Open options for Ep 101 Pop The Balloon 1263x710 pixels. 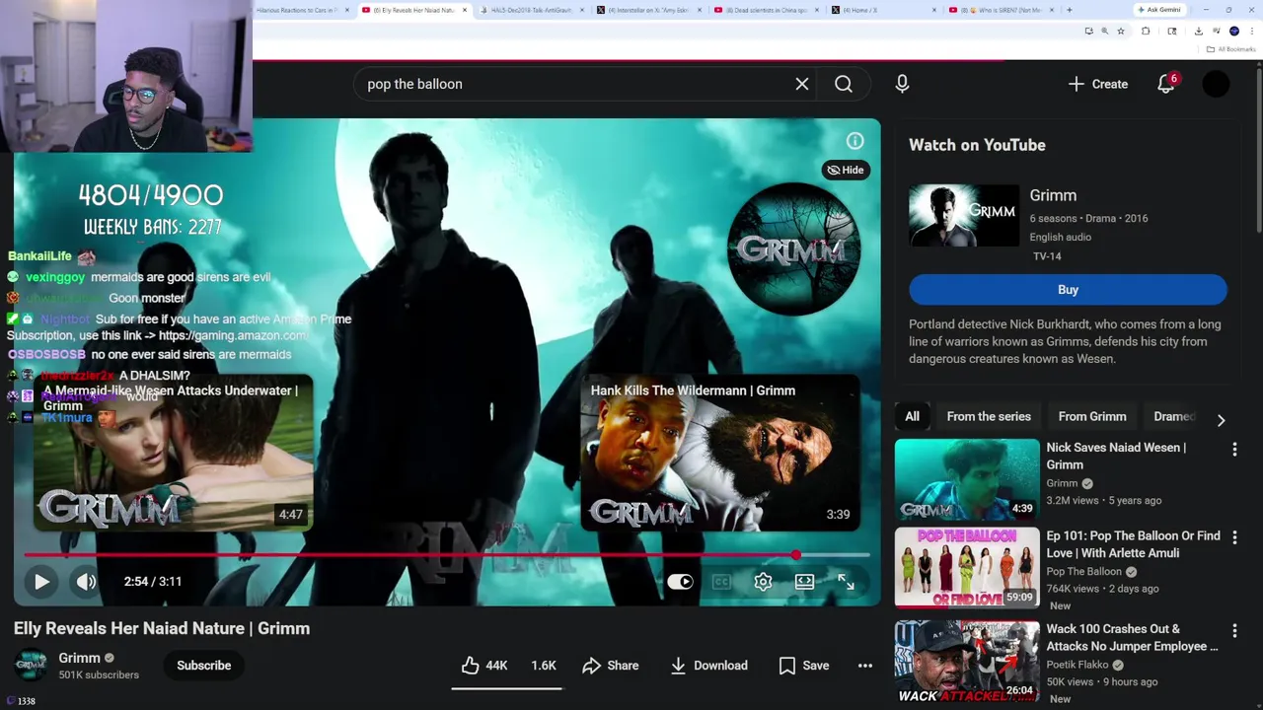point(1234,538)
